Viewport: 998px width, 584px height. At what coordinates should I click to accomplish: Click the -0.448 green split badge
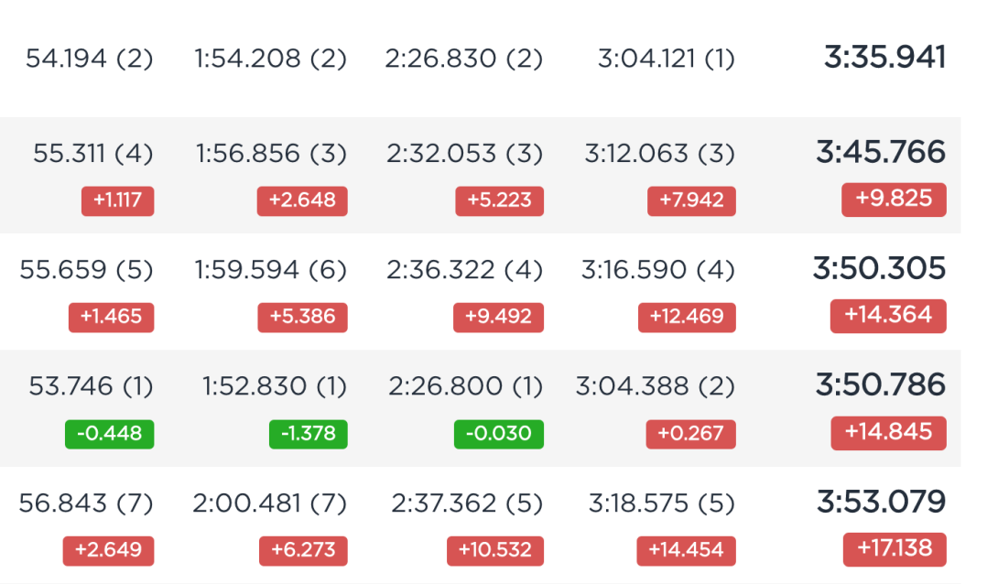pyautogui.click(x=110, y=434)
